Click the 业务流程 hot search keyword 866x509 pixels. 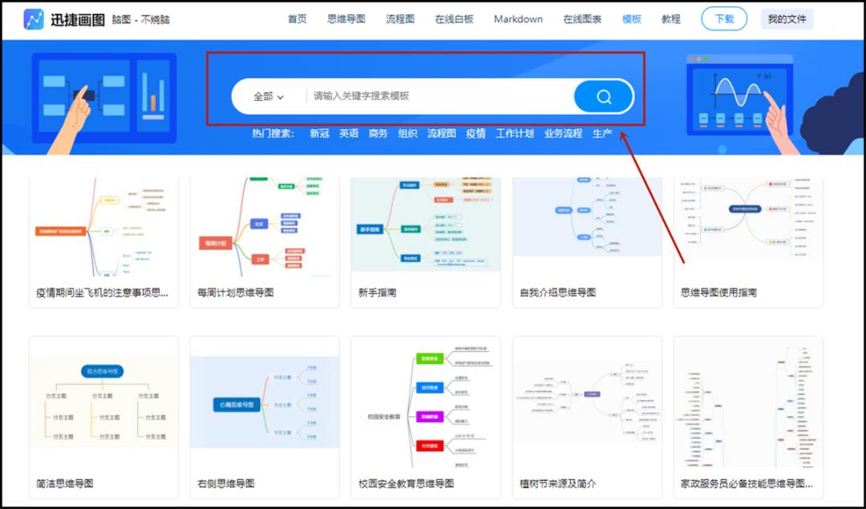pos(563,133)
